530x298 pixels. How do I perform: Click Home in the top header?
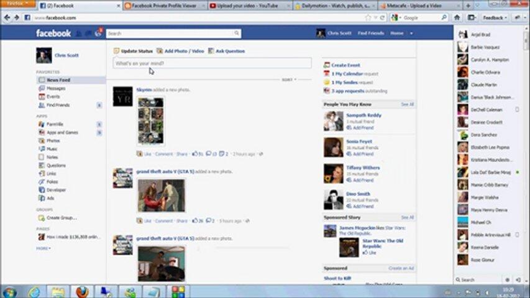pyautogui.click(x=396, y=33)
